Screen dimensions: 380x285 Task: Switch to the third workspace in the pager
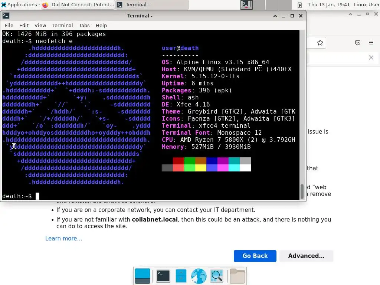tap(272, 4)
